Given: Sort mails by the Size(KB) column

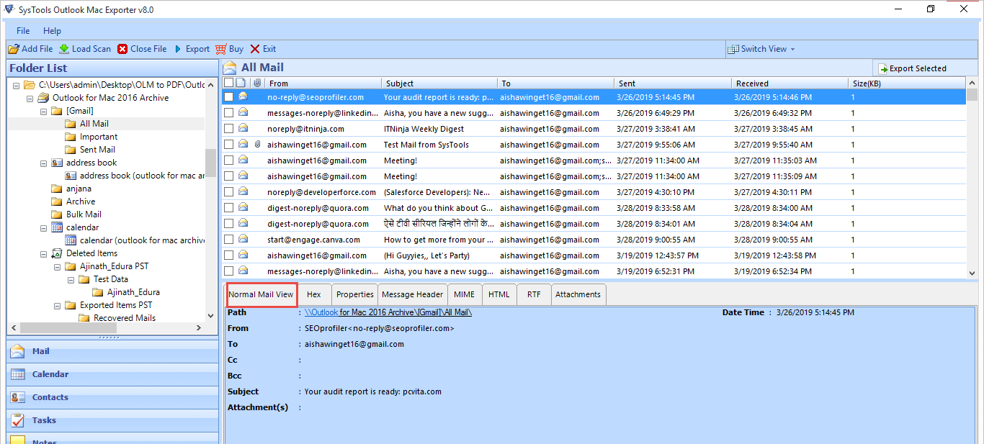Looking at the screenshot, I should (906, 83).
